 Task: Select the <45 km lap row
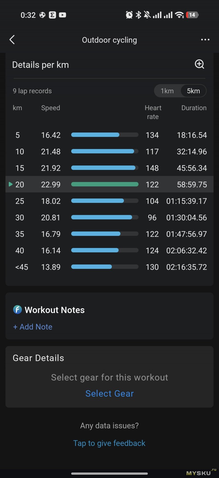click(x=109, y=267)
